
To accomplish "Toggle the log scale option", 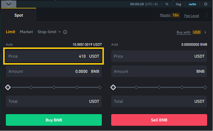I will 178,4.
